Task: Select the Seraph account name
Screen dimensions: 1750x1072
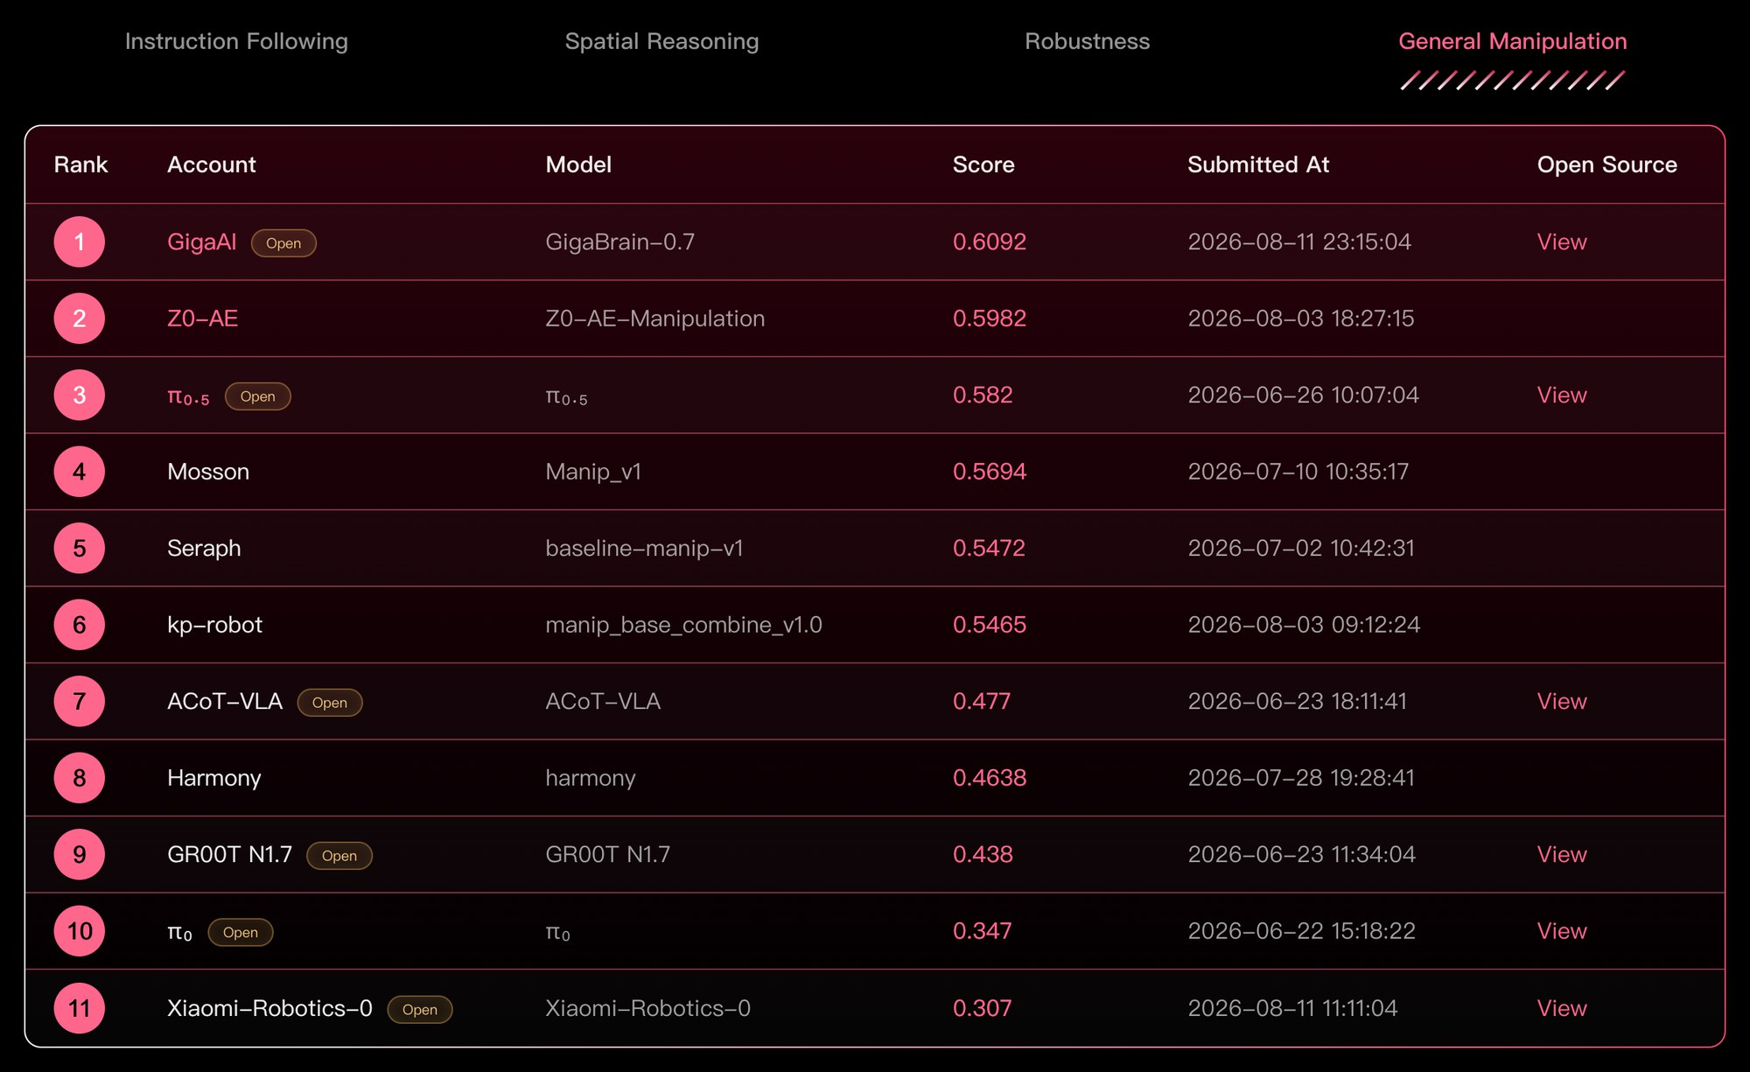Action: 204,549
